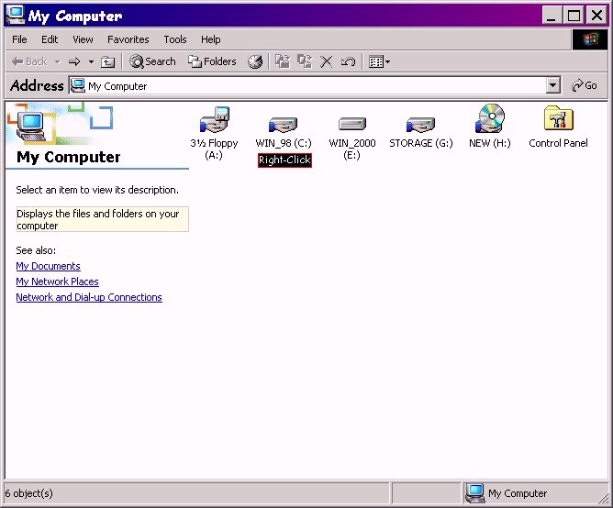
Task: Select the WIN_98 (C:) drive icon
Action: tap(283, 125)
